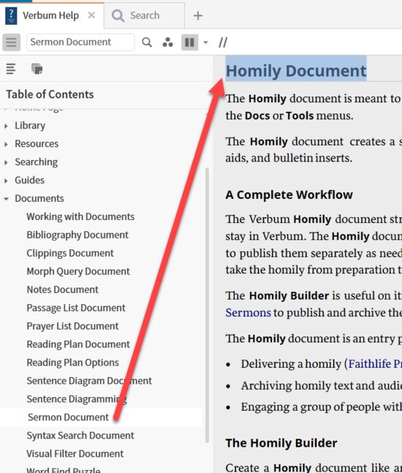Click the contents pane vertical scrollbar

click(207, 305)
